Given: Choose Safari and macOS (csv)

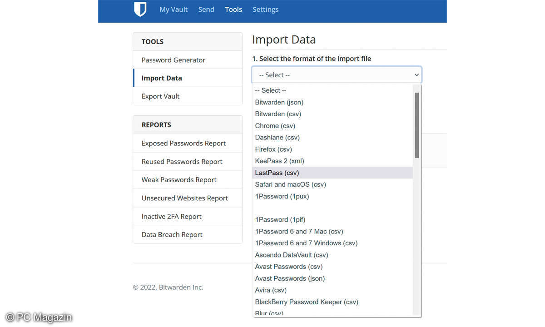Looking at the screenshot, I should (332, 184).
